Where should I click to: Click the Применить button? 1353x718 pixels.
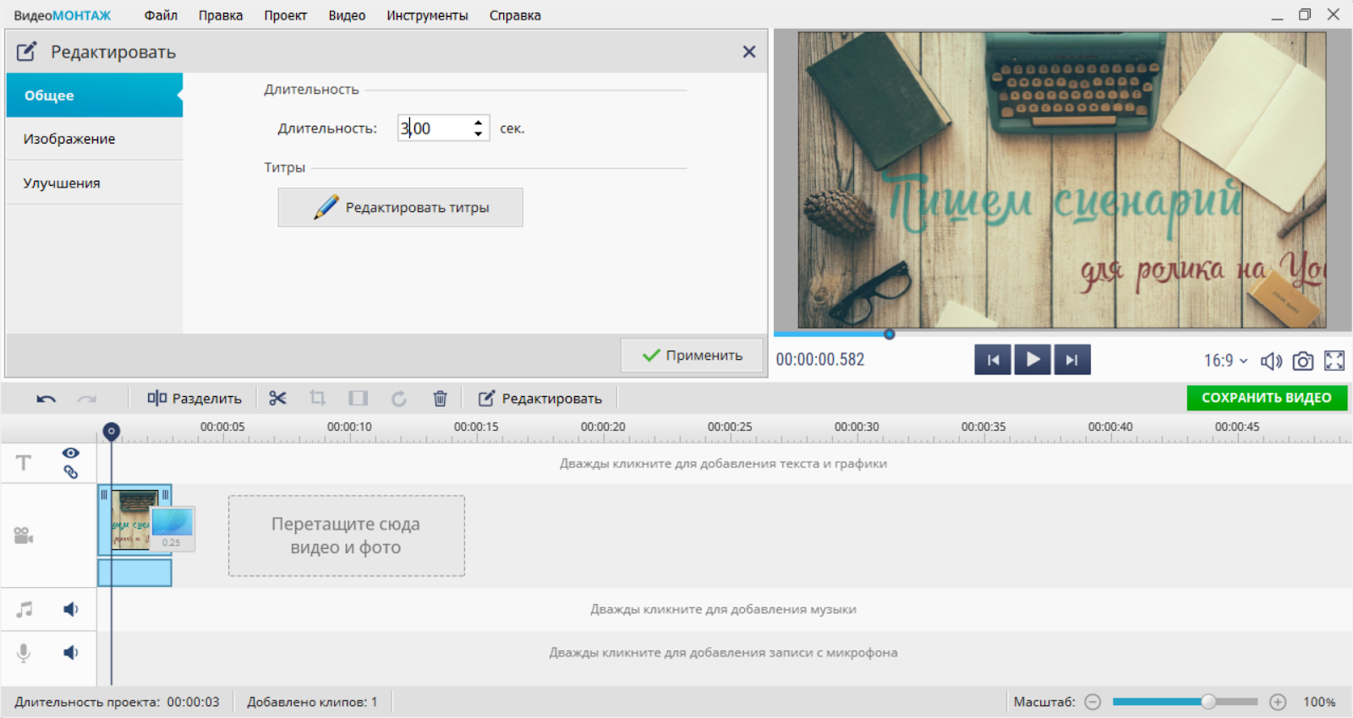click(692, 356)
